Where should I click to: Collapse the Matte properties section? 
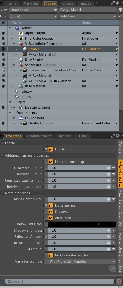[x=2, y=193]
